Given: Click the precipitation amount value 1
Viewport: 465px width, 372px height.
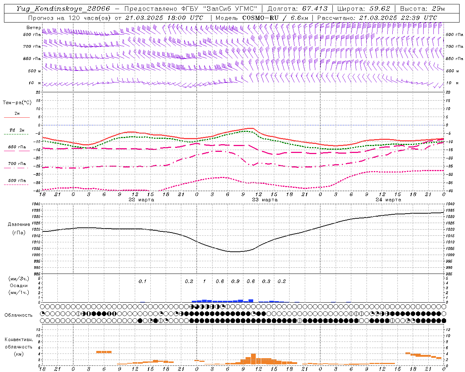Looking at the screenshot, I should 205,281.
